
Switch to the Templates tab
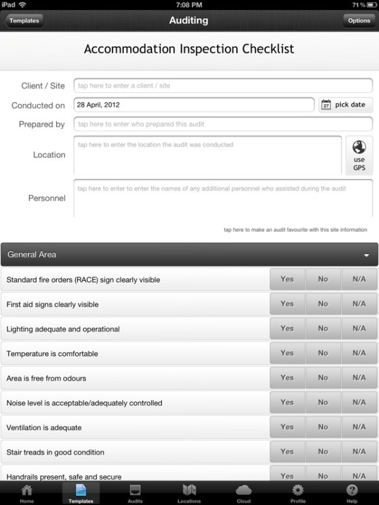[81, 490]
